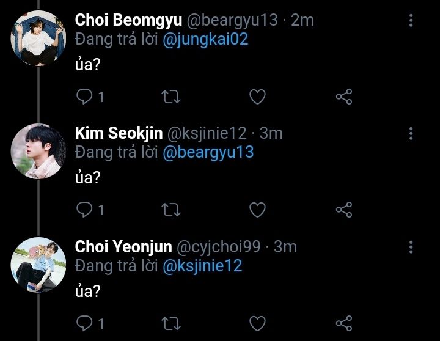Open the @jungkai02 mention link

205,39
